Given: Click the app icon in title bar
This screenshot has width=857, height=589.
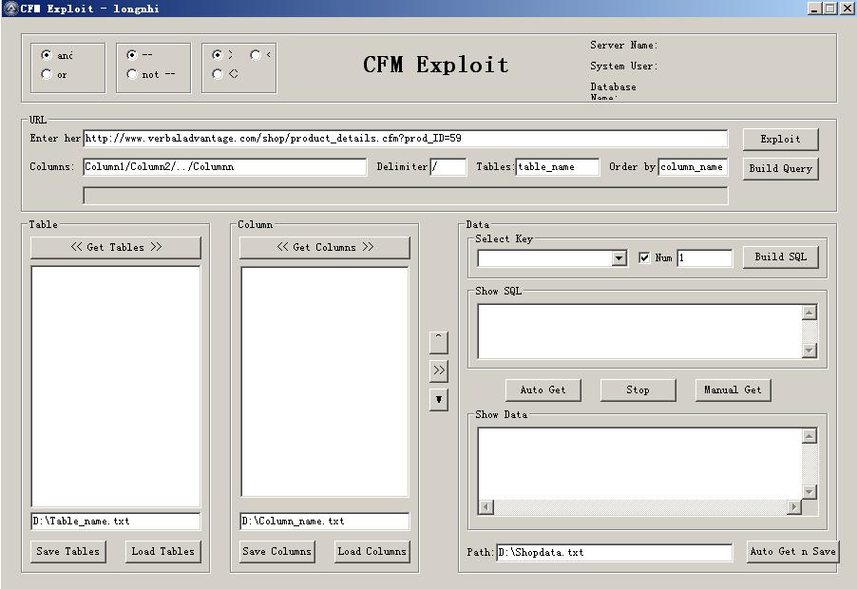Looking at the screenshot, I should (x=10, y=9).
